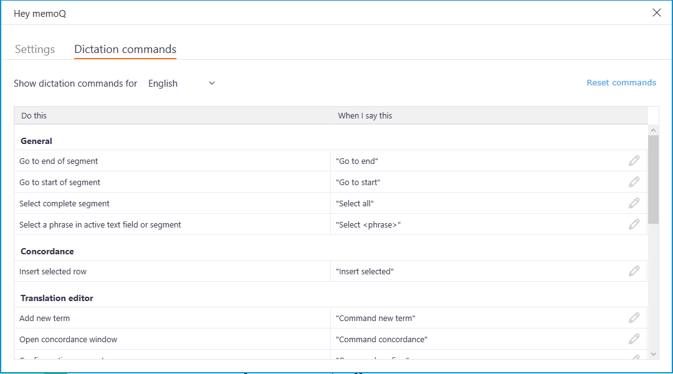
Task: Click pencil icon for "Select all" command
Action: (x=634, y=203)
